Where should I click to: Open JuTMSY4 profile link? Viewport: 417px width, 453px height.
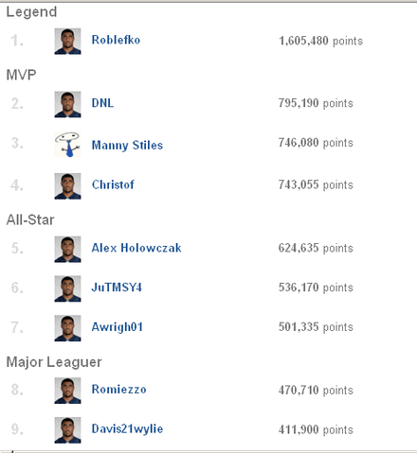tap(117, 287)
